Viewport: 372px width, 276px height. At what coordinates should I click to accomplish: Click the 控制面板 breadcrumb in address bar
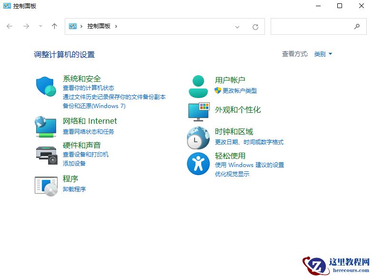tap(98, 26)
